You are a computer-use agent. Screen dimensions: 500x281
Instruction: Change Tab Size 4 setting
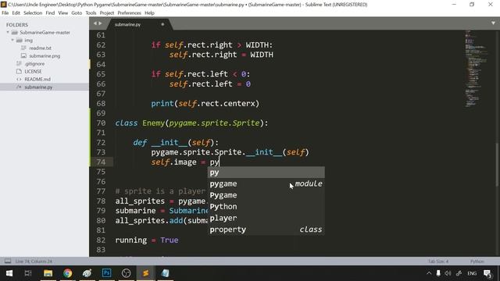pos(438,261)
